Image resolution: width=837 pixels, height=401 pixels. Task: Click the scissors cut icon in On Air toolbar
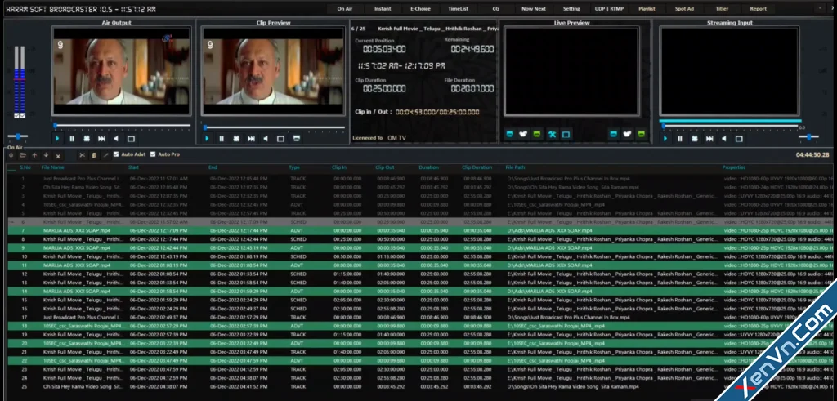pyautogui.click(x=83, y=155)
